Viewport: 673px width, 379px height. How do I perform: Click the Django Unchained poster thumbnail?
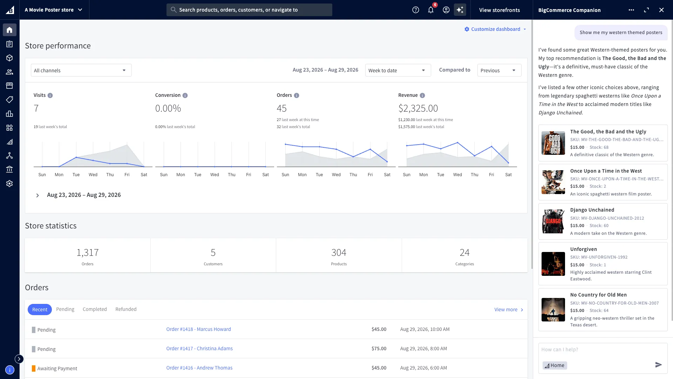click(553, 221)
